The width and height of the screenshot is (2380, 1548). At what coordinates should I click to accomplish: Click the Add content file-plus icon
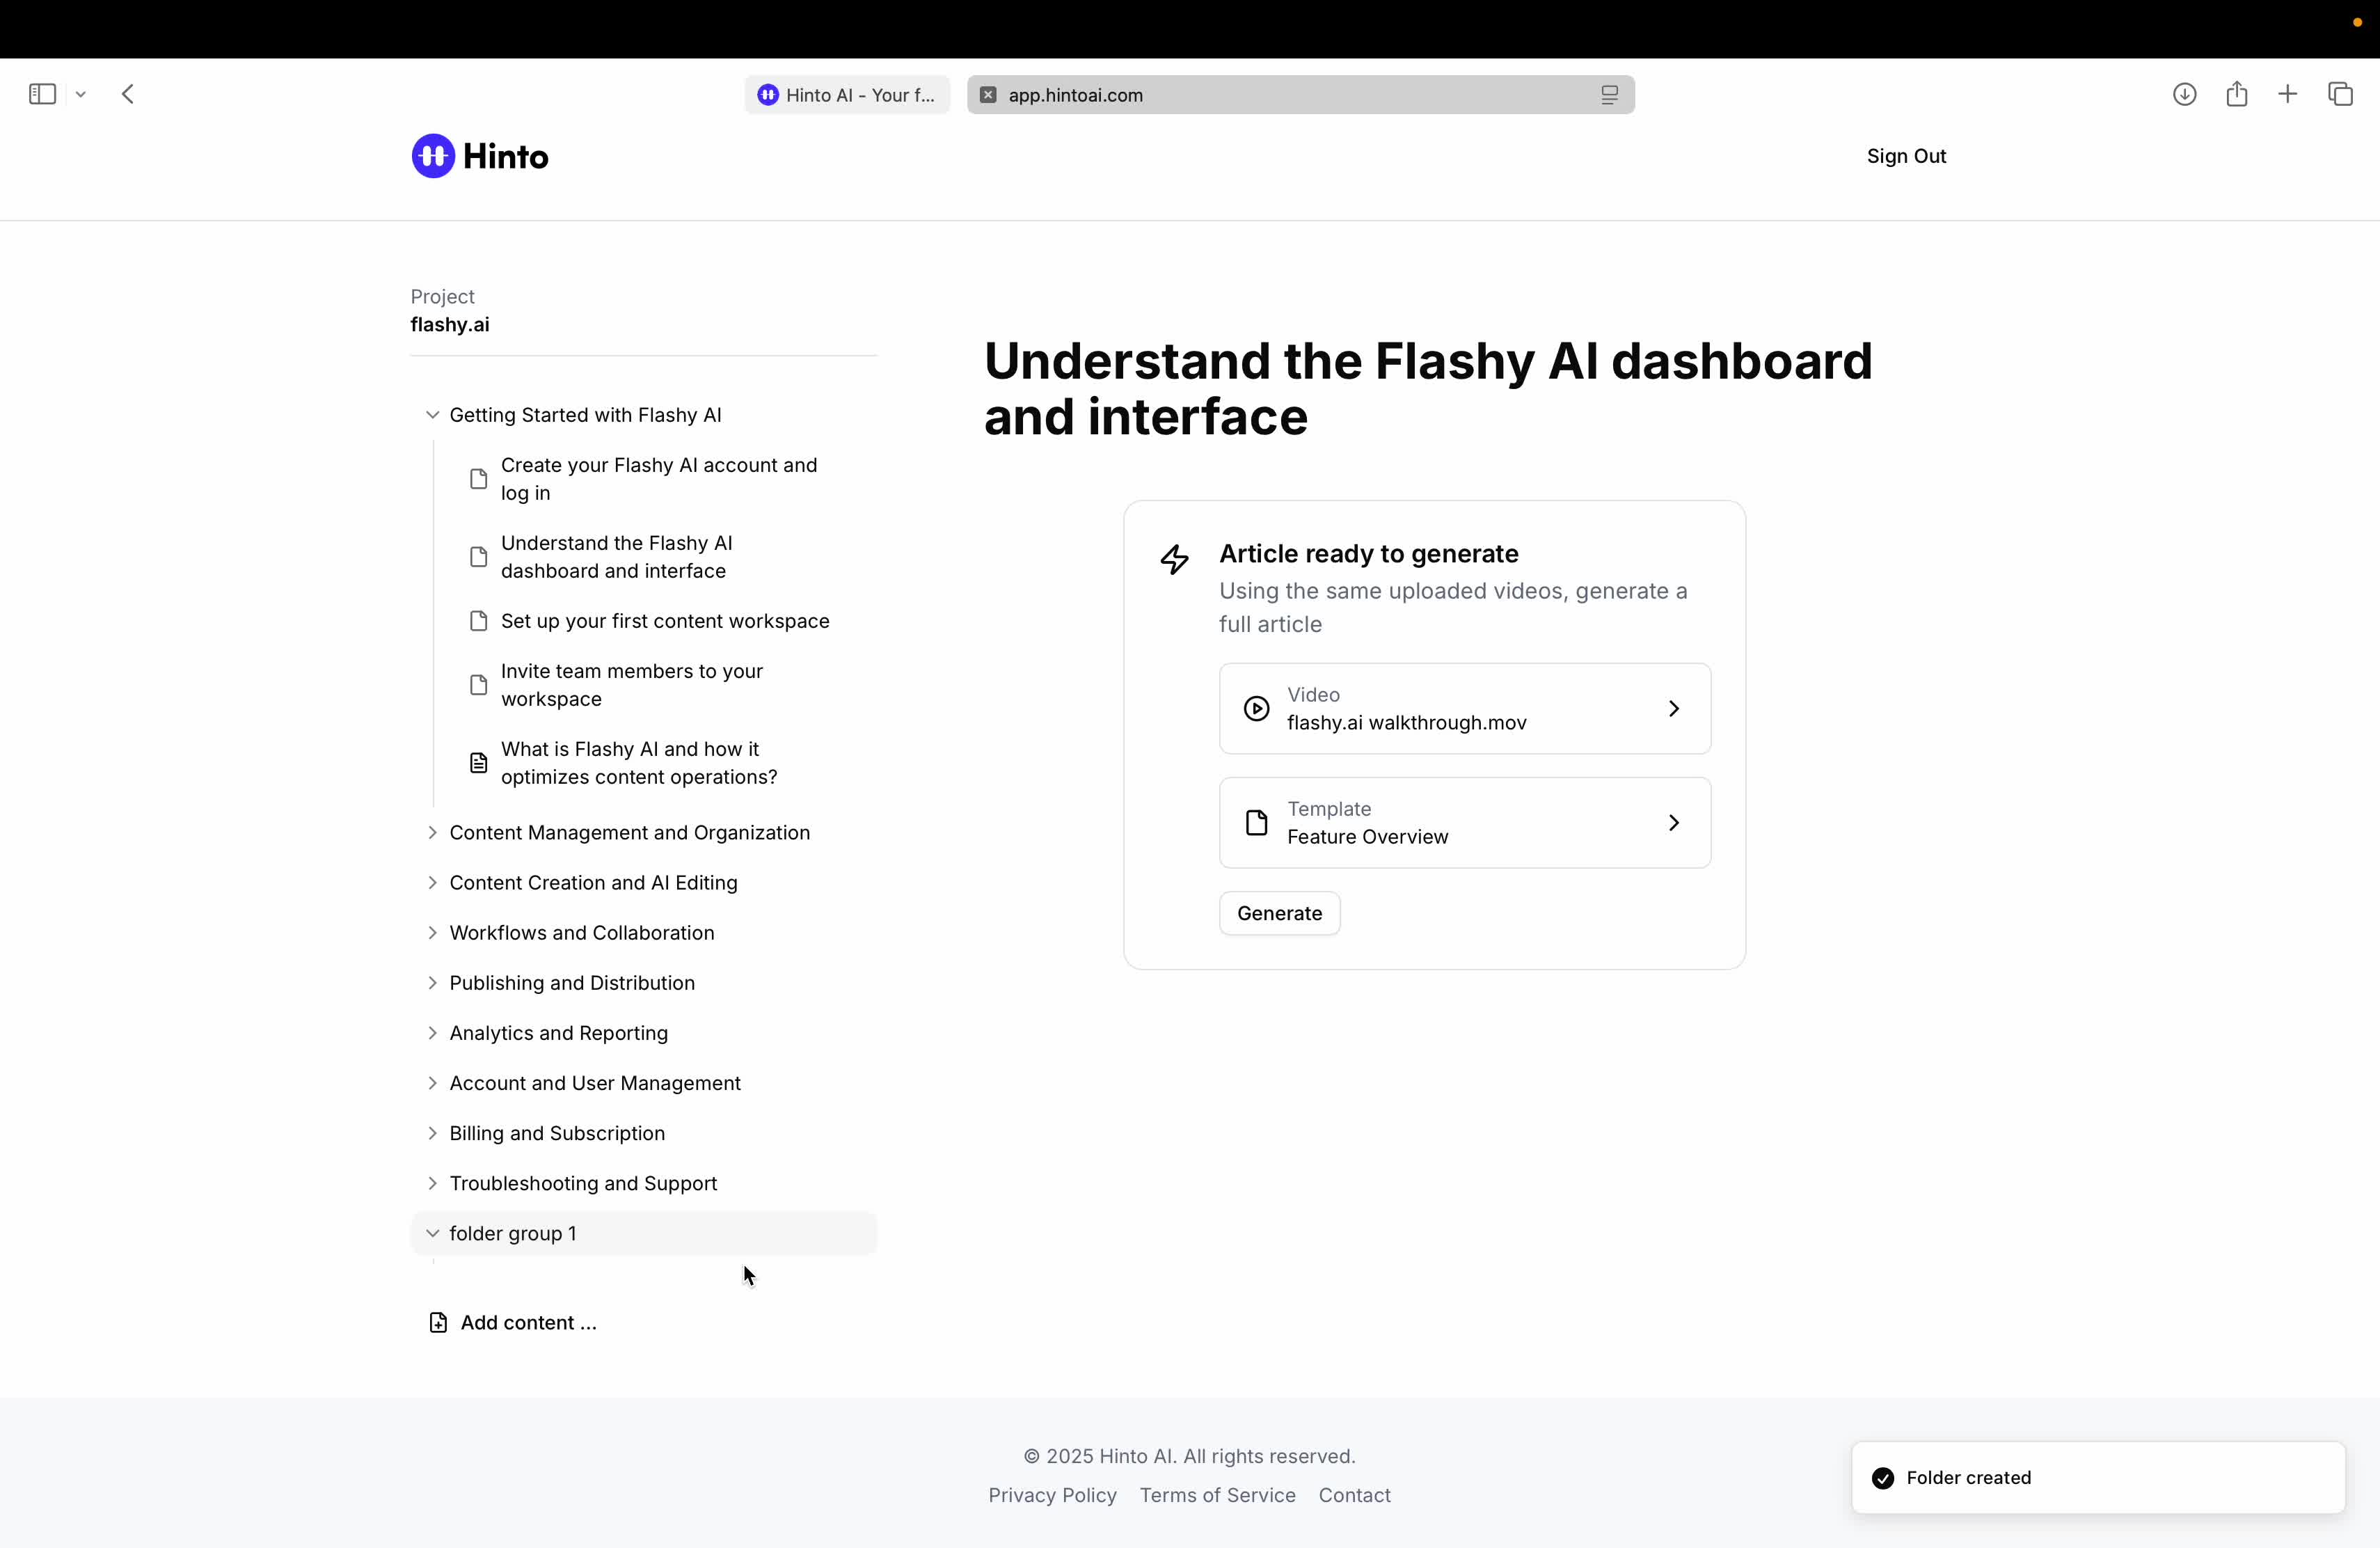click(438, 1322)
